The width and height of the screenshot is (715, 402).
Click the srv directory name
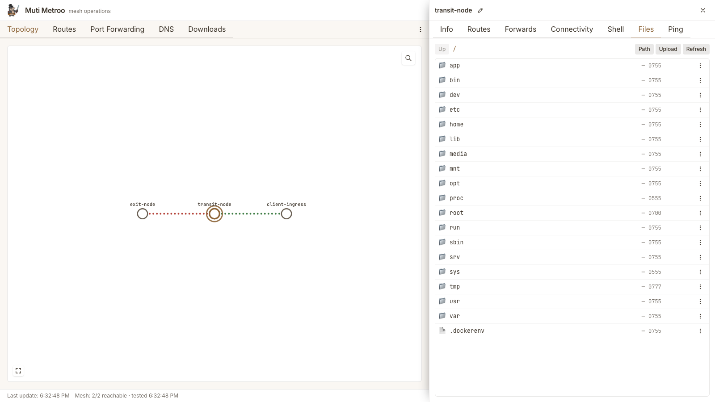pos(454,257)
